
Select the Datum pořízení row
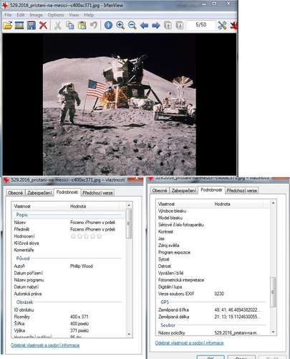pos(69,273)
